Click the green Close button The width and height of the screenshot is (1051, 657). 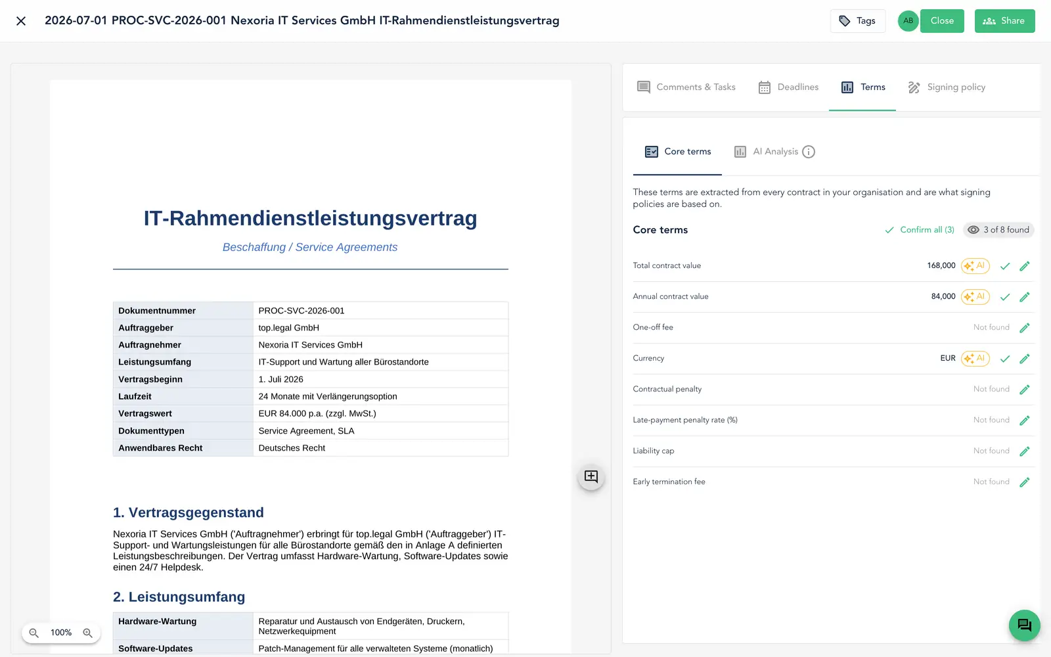coord(942,21)
